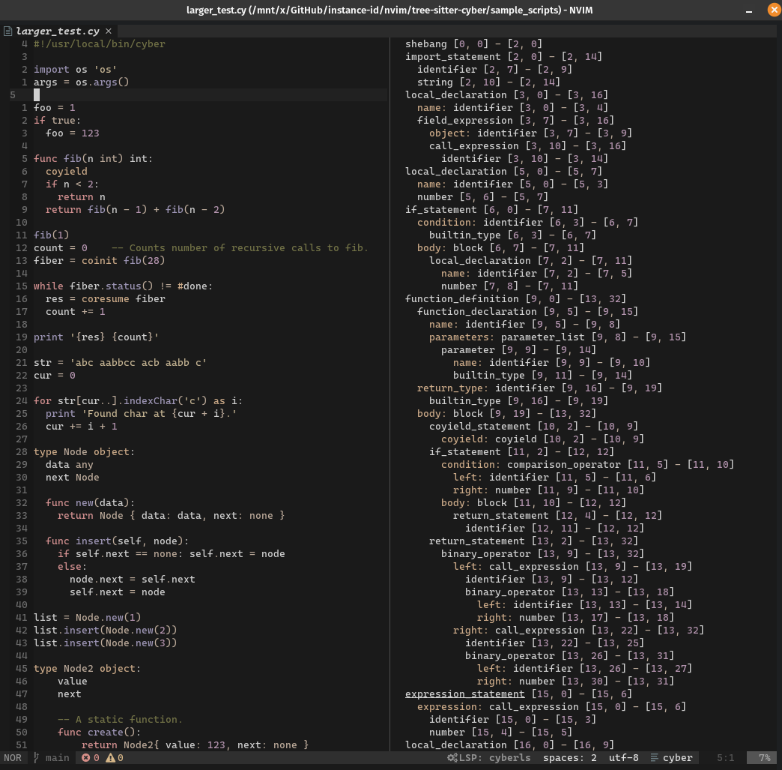
Task: Click the yellow warning count icon
Action: coord(110,758)
